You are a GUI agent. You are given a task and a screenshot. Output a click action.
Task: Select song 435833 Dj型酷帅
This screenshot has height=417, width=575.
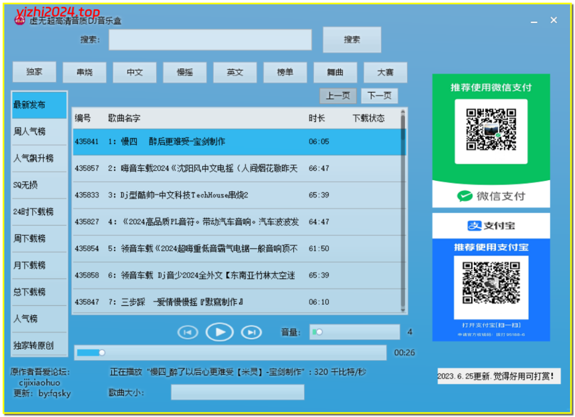point(237,195)
